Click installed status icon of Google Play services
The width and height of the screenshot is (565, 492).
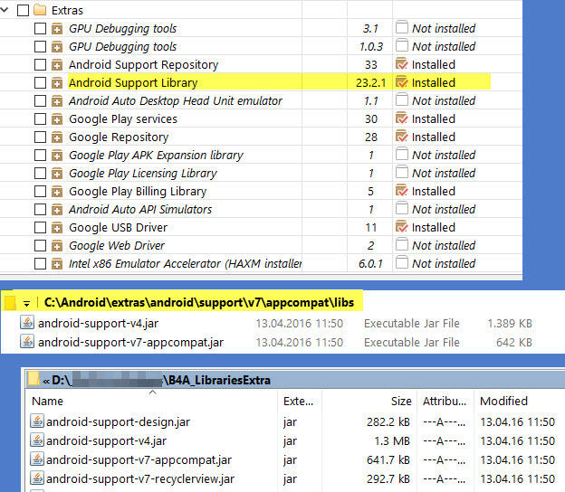402,118
